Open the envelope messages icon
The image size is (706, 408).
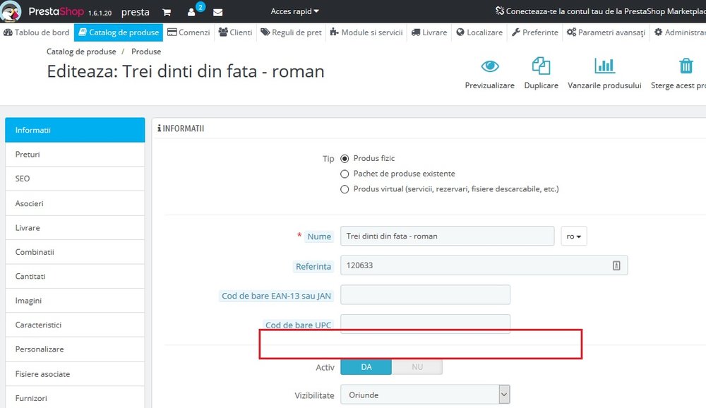pos(218,12)
